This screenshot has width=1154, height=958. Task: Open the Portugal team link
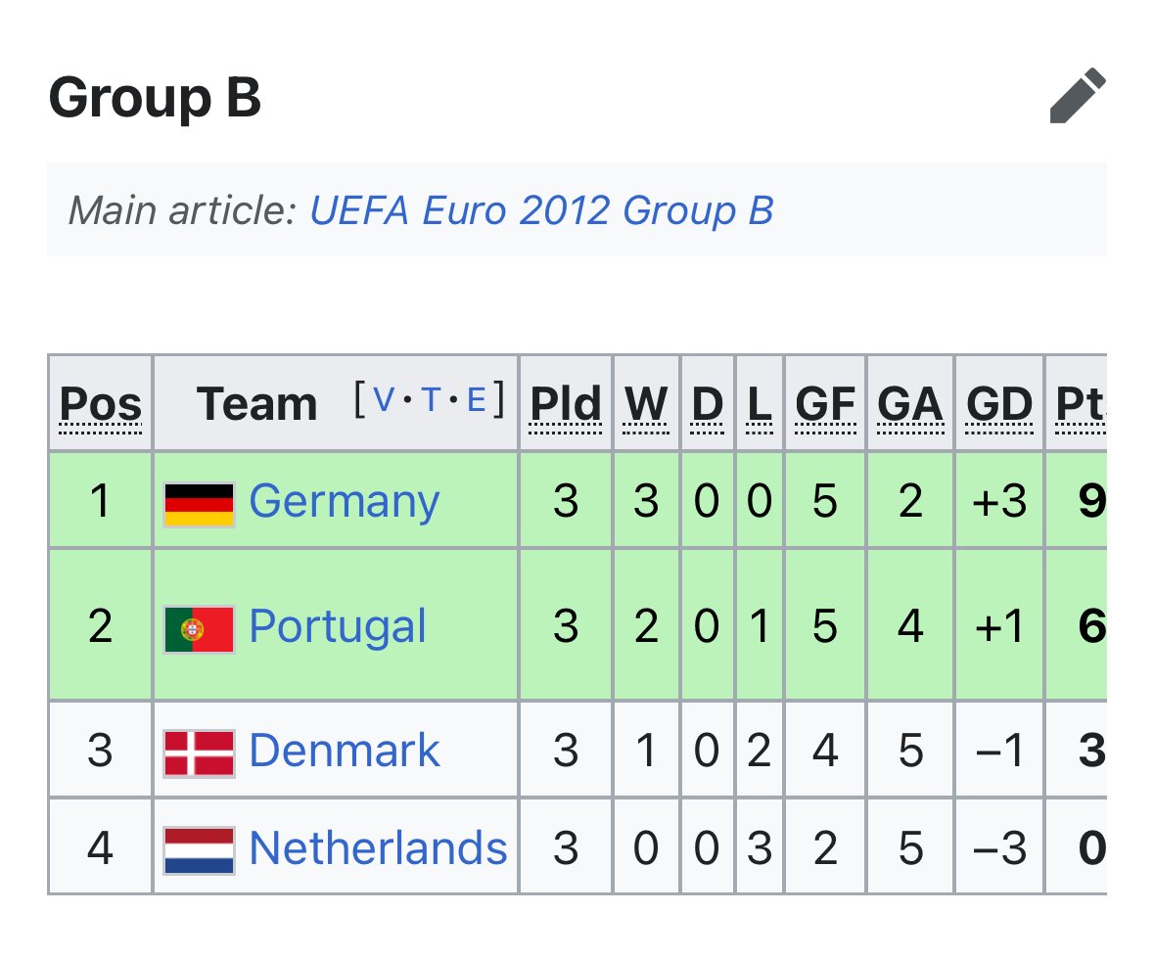(338, 627)
